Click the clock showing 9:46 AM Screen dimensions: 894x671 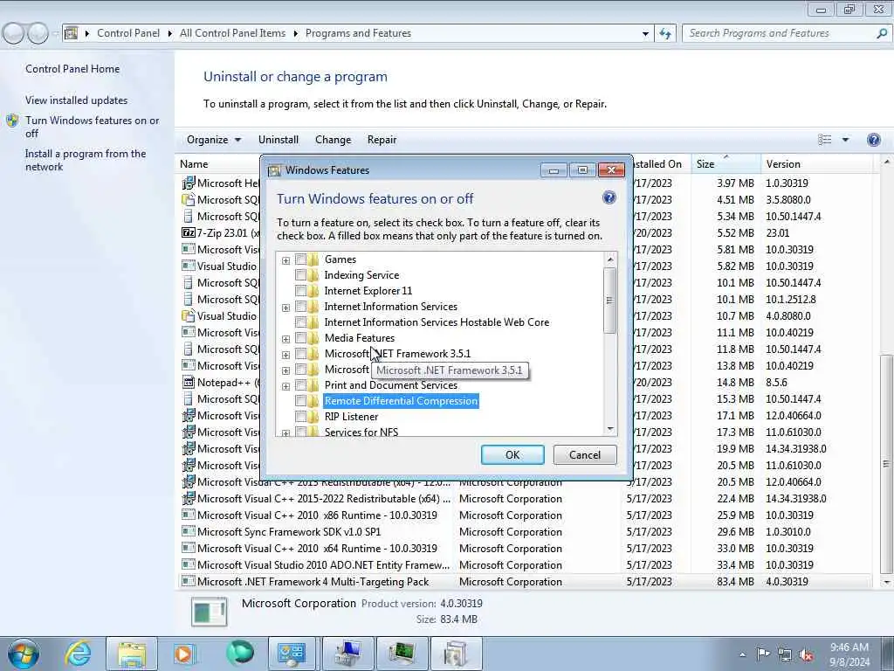click(x=849, y=647)
